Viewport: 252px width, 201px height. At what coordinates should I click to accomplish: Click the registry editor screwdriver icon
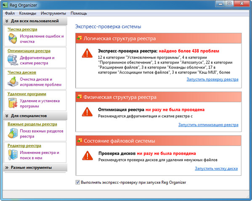click(13, 155)
